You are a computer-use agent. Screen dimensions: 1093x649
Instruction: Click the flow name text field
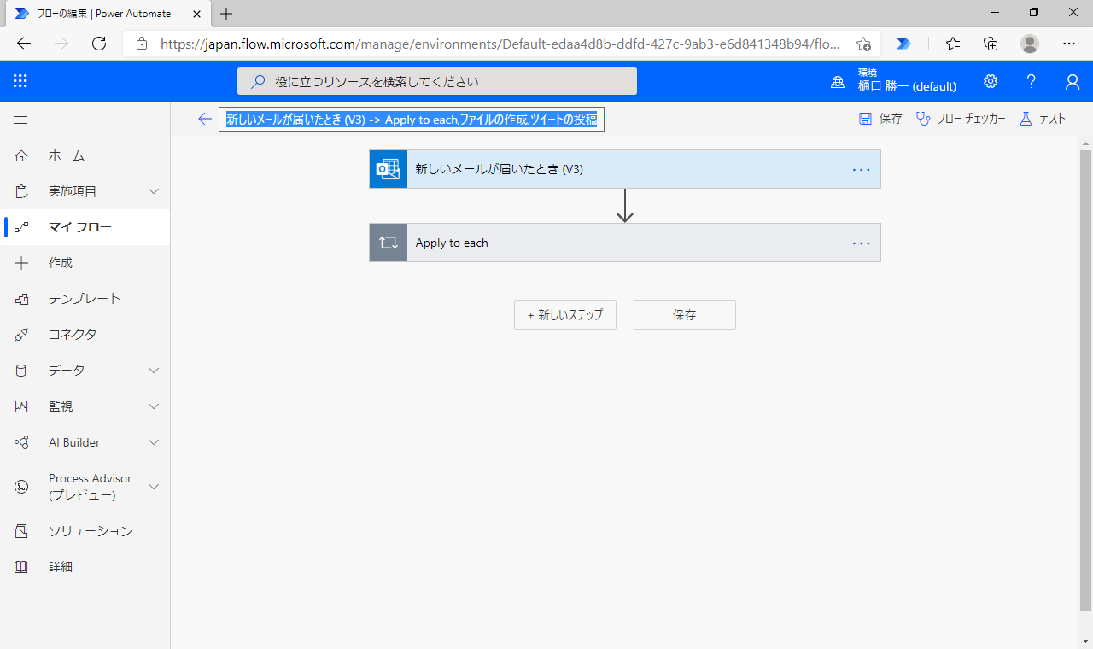coord(412,120)
